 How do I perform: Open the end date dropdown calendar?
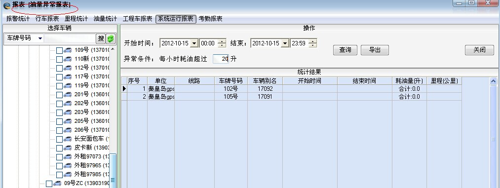(x=285, y=43)
